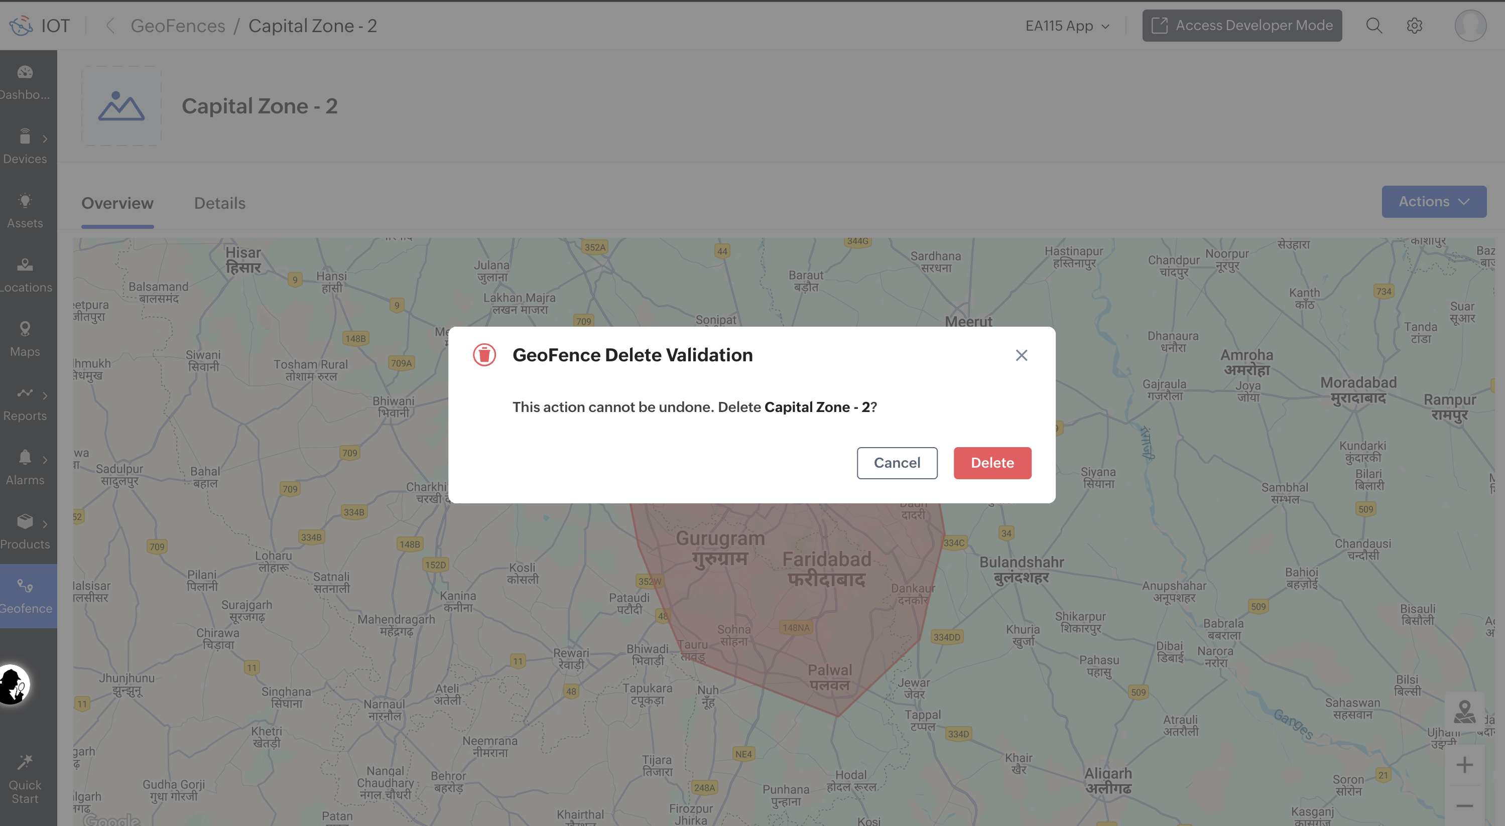Click GeoFences breadcrumb link
Viewport: 1505px width, 826px height.
tap(178, 26)
